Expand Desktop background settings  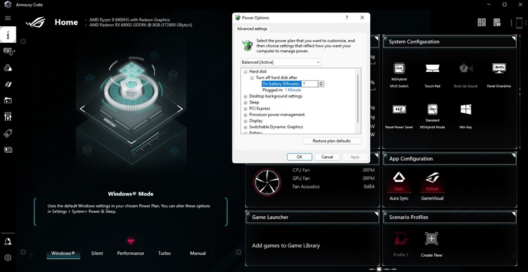point(245,96)
